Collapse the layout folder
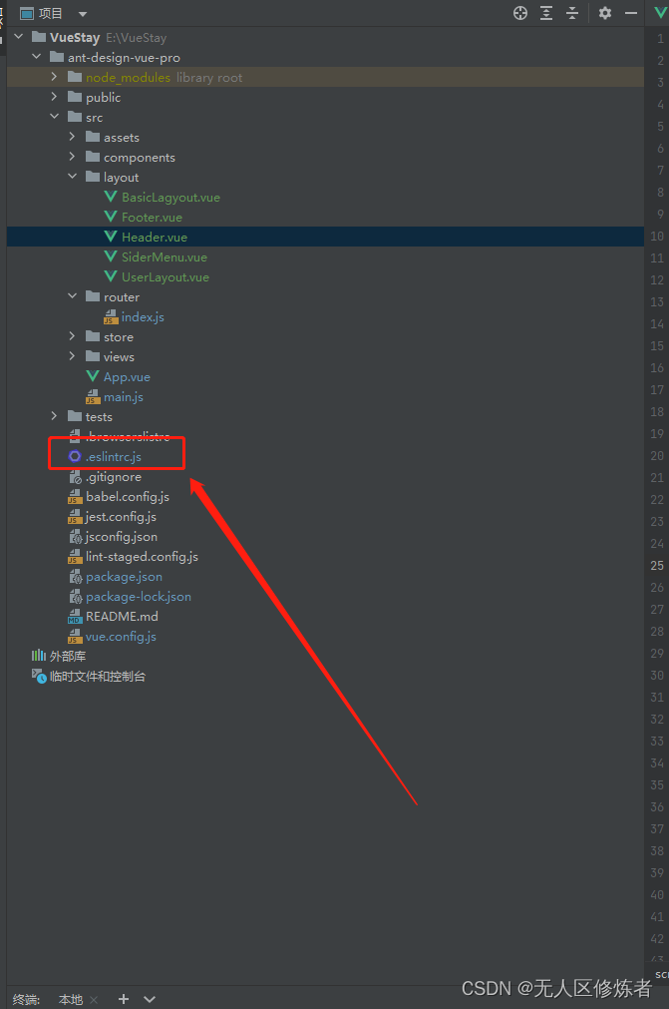Image resolution: width=669 pixels, height=1009 pixels. pyautogui.click(x=72, y=177)
